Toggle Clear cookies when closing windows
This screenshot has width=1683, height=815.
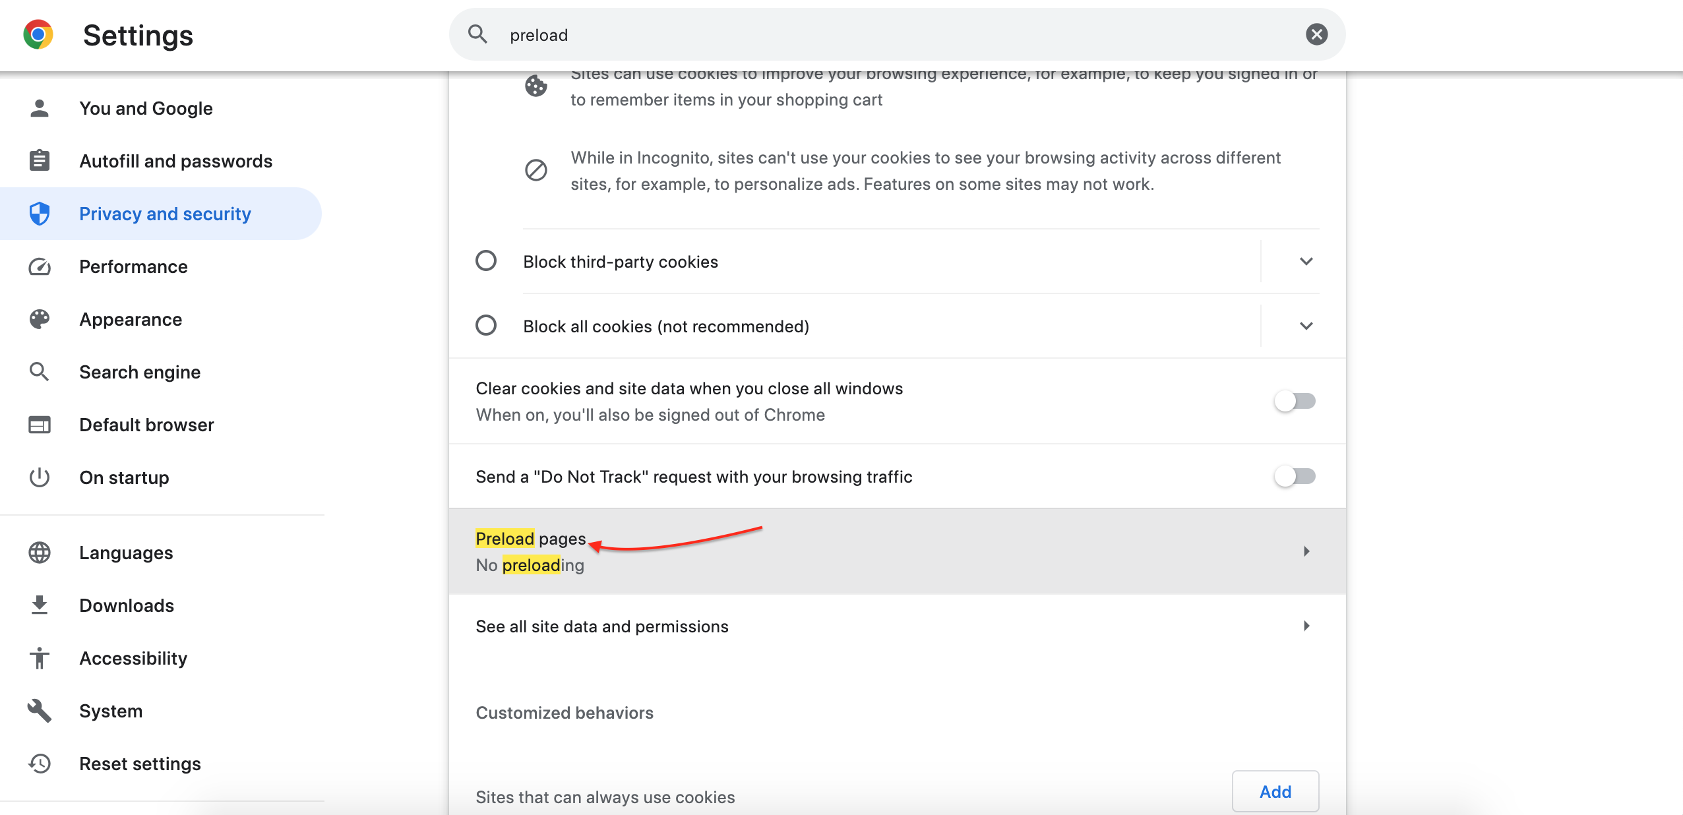pyautogui.click(x=1295, y=401)
